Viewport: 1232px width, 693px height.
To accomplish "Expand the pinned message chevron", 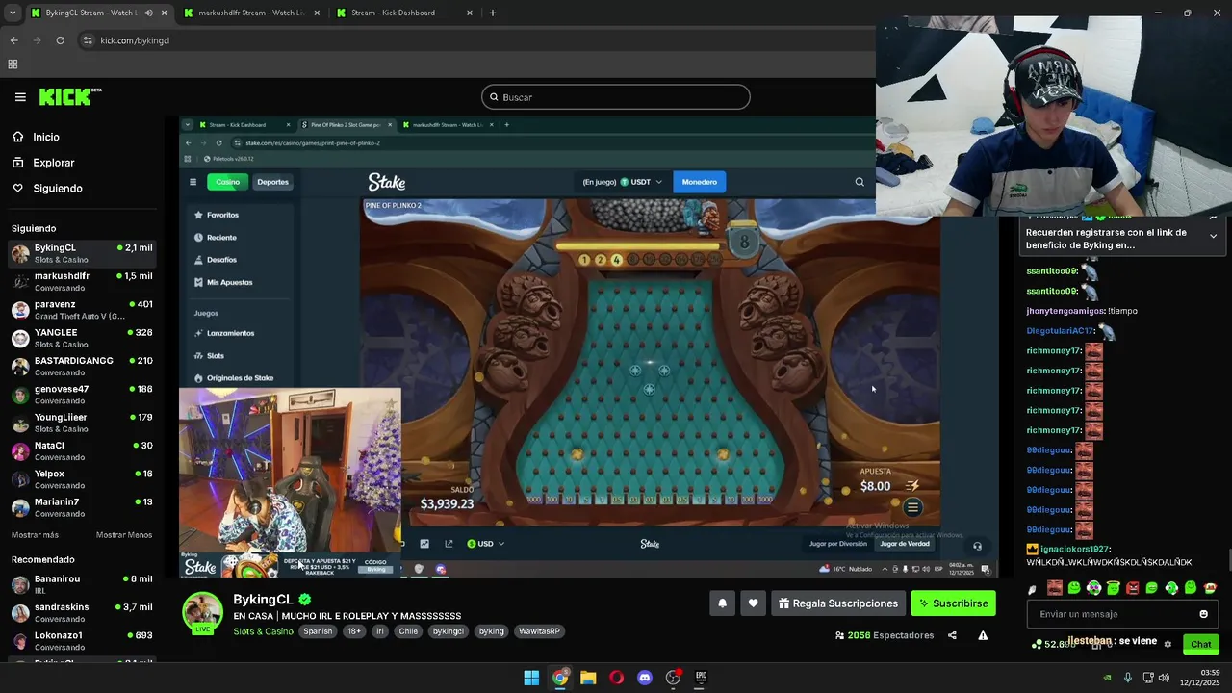I will tap(1213, 236).
